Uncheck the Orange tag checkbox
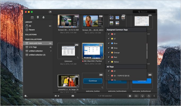Viewport: 181px width, 106px height. [x=108, y=52]
